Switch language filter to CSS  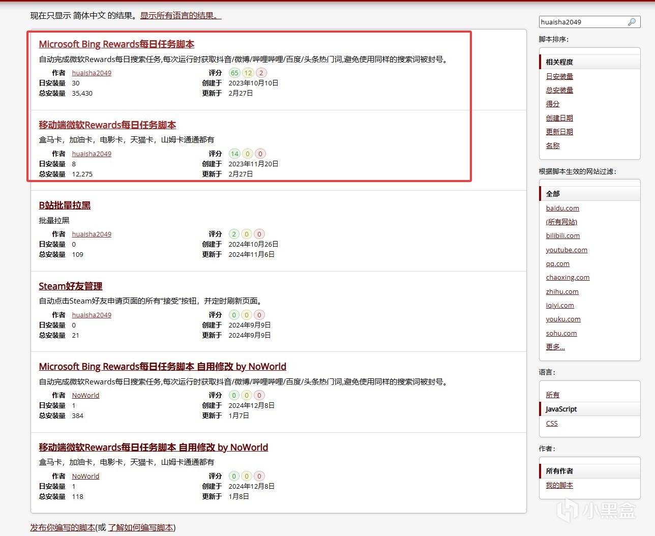point(552,423)
